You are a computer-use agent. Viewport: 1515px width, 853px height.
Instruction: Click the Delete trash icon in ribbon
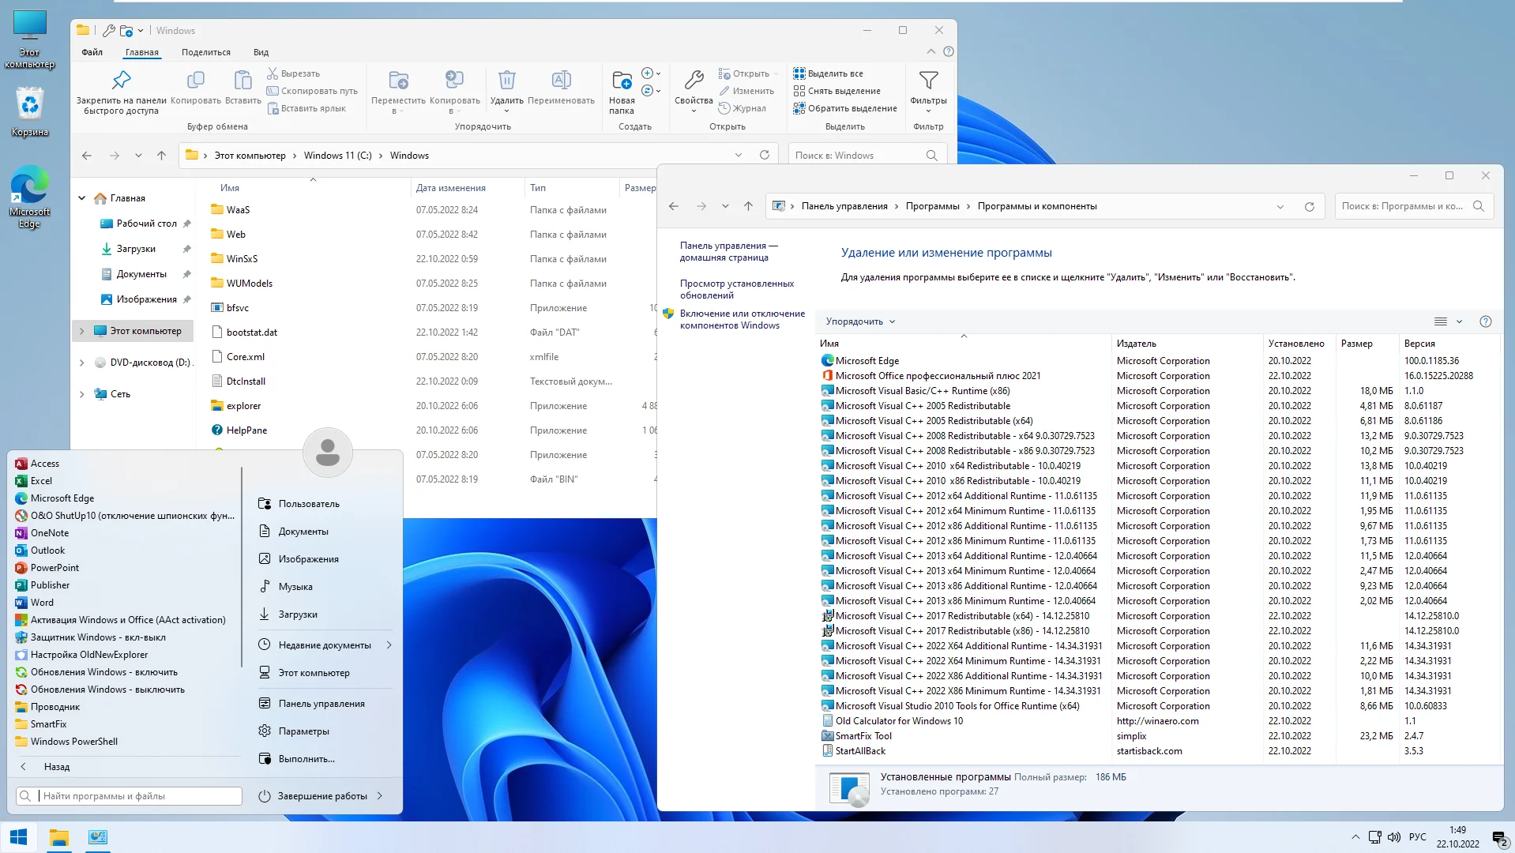coord(506,81)
